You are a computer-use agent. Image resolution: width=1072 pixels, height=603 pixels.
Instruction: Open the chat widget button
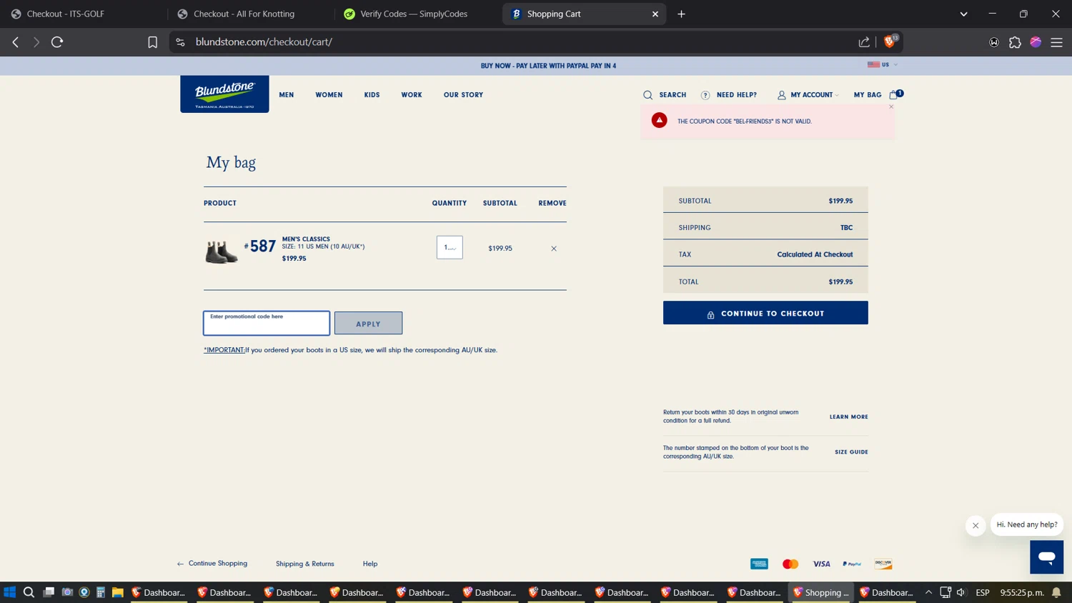(x=1046, y=557)
